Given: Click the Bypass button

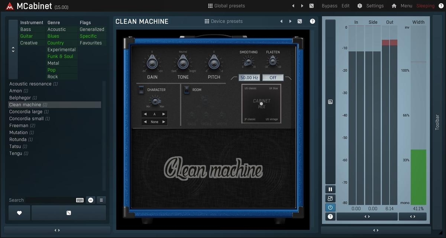Looking at the screenshot, I should (x=329, y=6).
